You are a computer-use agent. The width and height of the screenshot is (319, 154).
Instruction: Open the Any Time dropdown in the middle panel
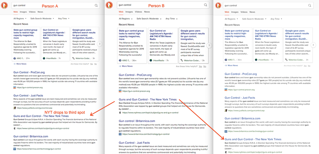point(171,19)
